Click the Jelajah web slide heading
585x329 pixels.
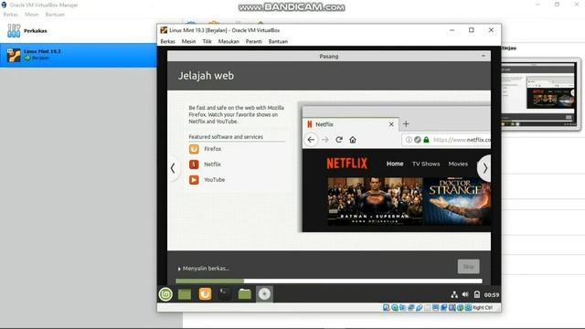click(206, 76)
